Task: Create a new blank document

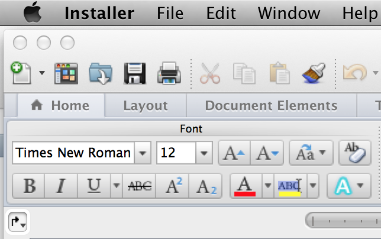Action: [21, 73]
